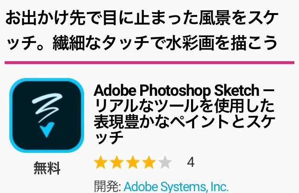This screenshot has width=299, height=193.
Task: Click the white brush squiggle in app icon
Action: [x=47, y=107]
